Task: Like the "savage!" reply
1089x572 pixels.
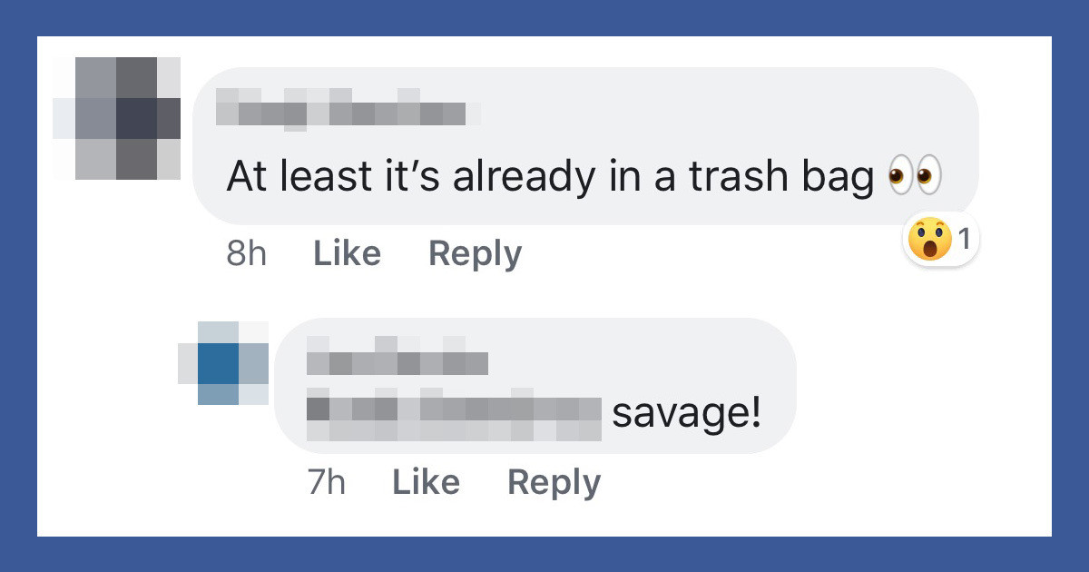Action: pos(426,482)
